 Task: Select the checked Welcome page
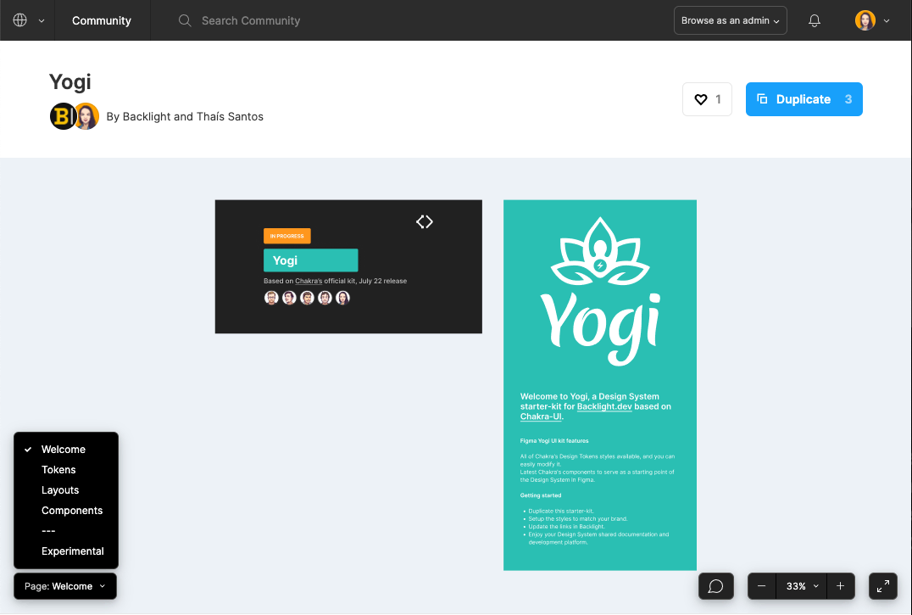[x=64, y=450]
